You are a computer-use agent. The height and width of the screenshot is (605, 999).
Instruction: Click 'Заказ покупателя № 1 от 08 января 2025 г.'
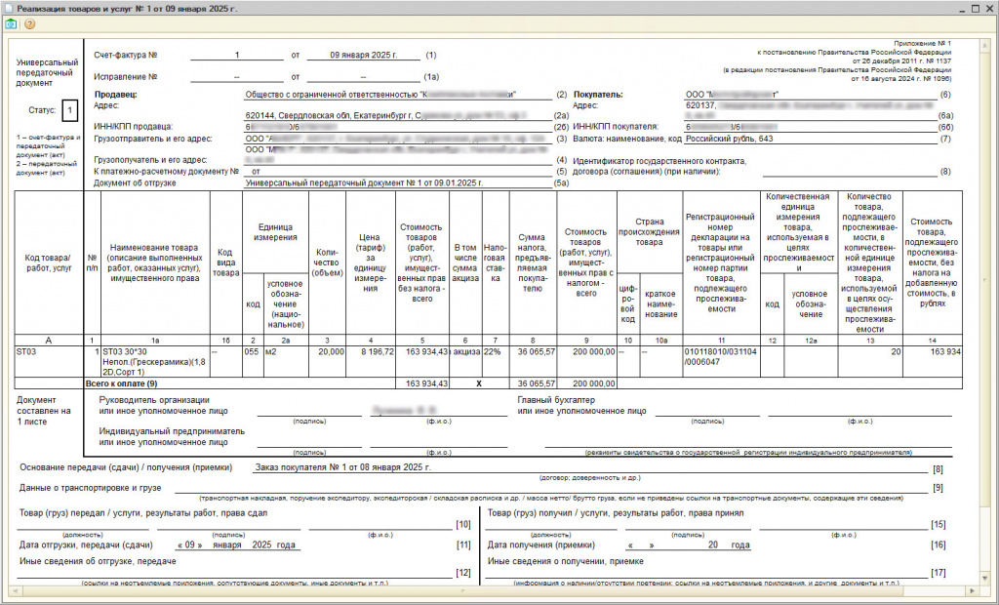342,467
